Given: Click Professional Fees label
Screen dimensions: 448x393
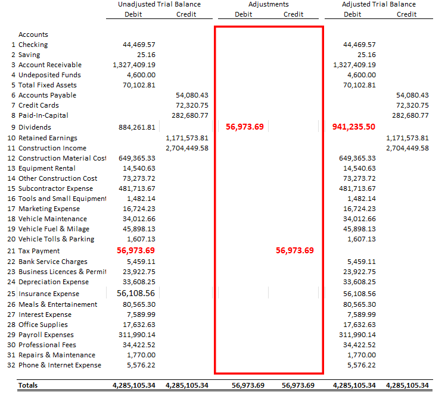Looking at the screenshot, I should (48, 345).
